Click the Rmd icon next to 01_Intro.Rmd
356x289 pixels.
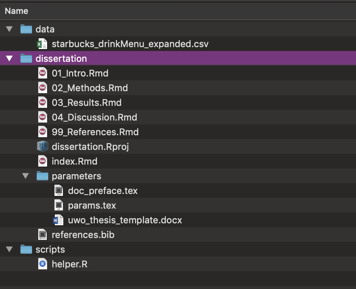[42, 73]
